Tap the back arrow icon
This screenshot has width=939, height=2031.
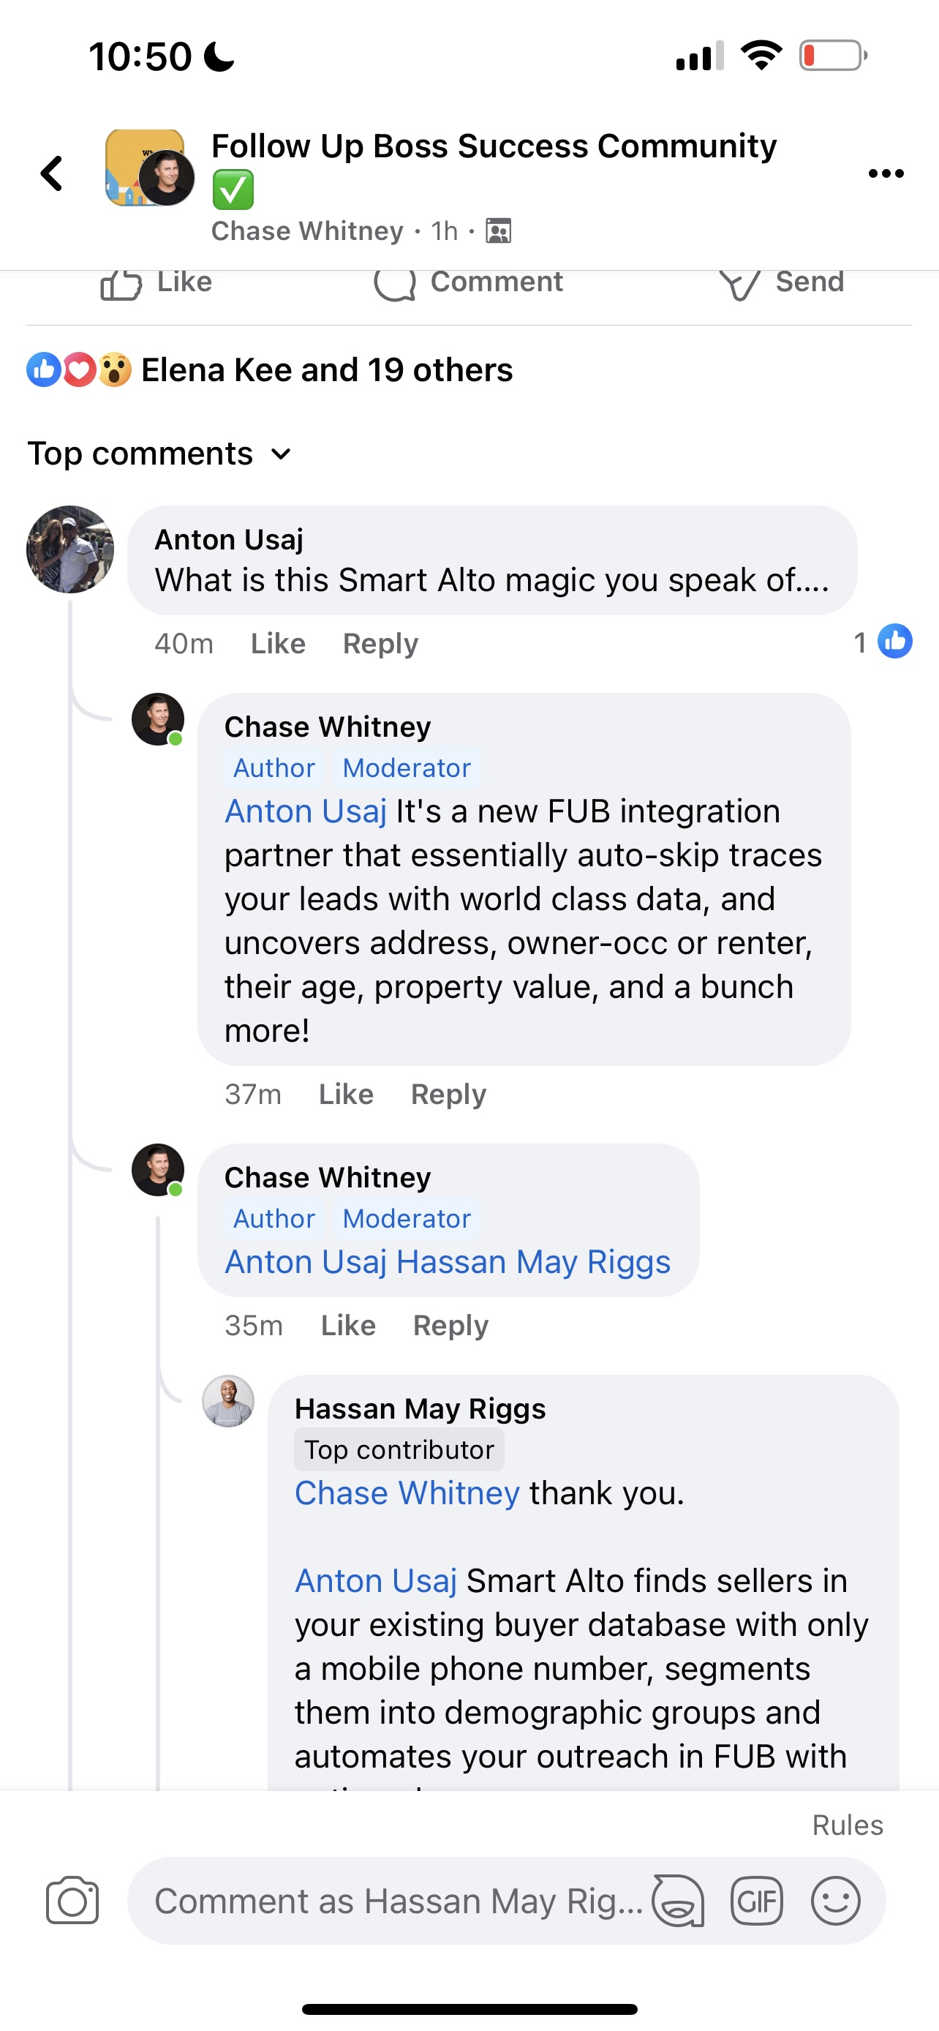[x=52, y=173]
